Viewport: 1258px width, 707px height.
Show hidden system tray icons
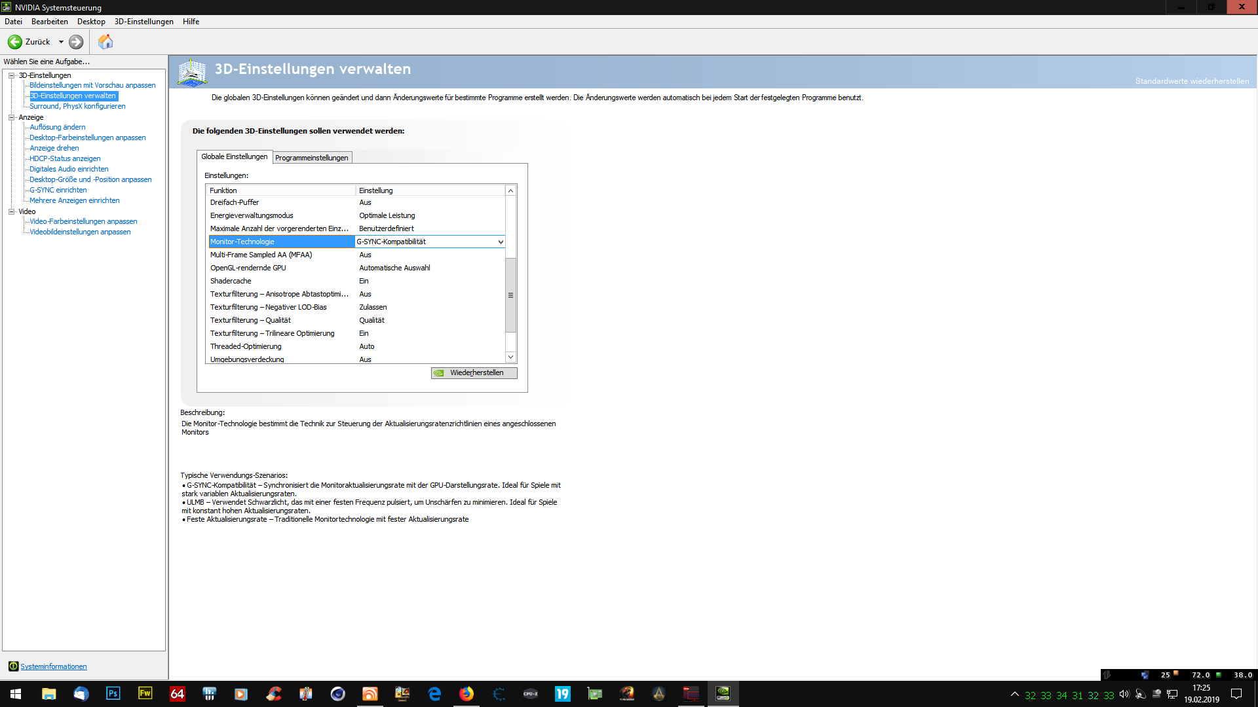point(1014,695)
